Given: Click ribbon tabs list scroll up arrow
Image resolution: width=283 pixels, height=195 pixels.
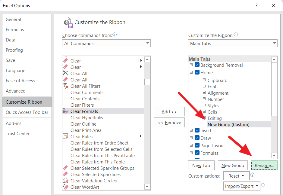Looking at the screenshot, I should (x=274, y=59).
